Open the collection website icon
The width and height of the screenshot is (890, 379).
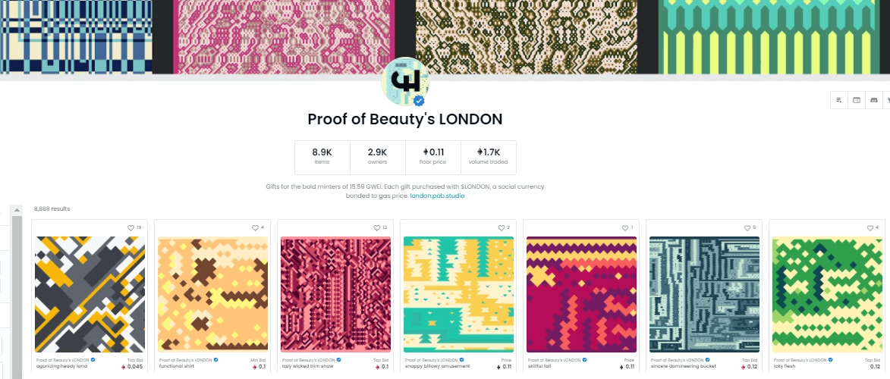(x=857, y=100)
